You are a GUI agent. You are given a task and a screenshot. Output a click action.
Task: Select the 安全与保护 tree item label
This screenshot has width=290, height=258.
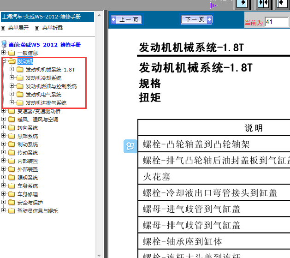tap(30, 203)
